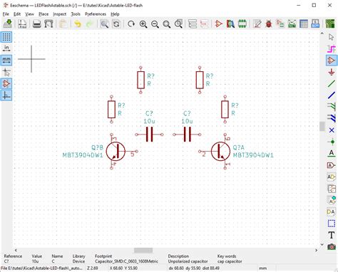338x272 pixels.
Task: Open the Tools menu
Action: [x=76, y=14]
